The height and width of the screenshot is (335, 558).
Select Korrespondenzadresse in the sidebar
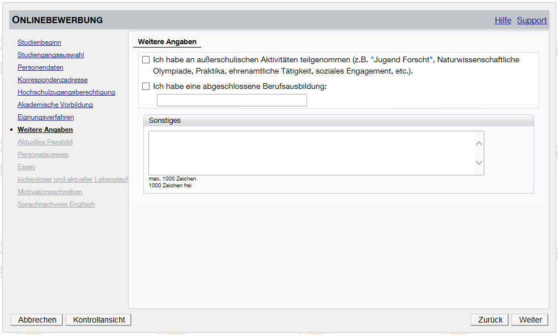[x=52, y=80]
